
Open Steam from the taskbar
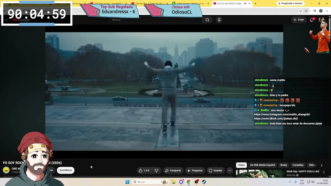click(204, 182)
